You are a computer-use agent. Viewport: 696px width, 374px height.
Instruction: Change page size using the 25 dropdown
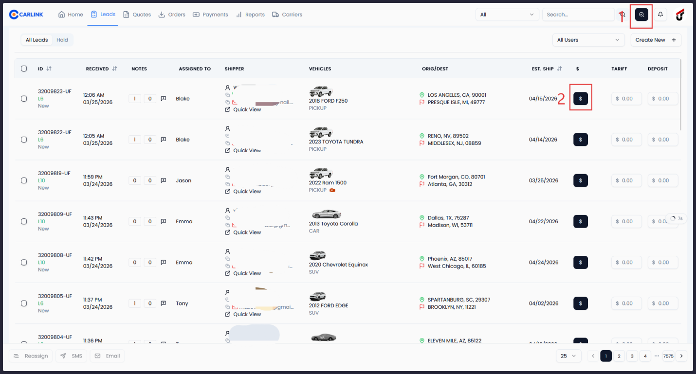point(568,356)
